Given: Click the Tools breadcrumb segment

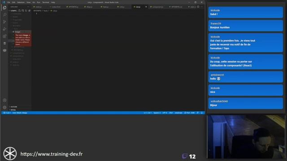Looking at the screenshot, I should coord(46,11).
